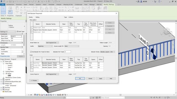Click the Measure tool icon in the ribbon
This screenshot has width=177, height=99.
(x=77, y=8)
